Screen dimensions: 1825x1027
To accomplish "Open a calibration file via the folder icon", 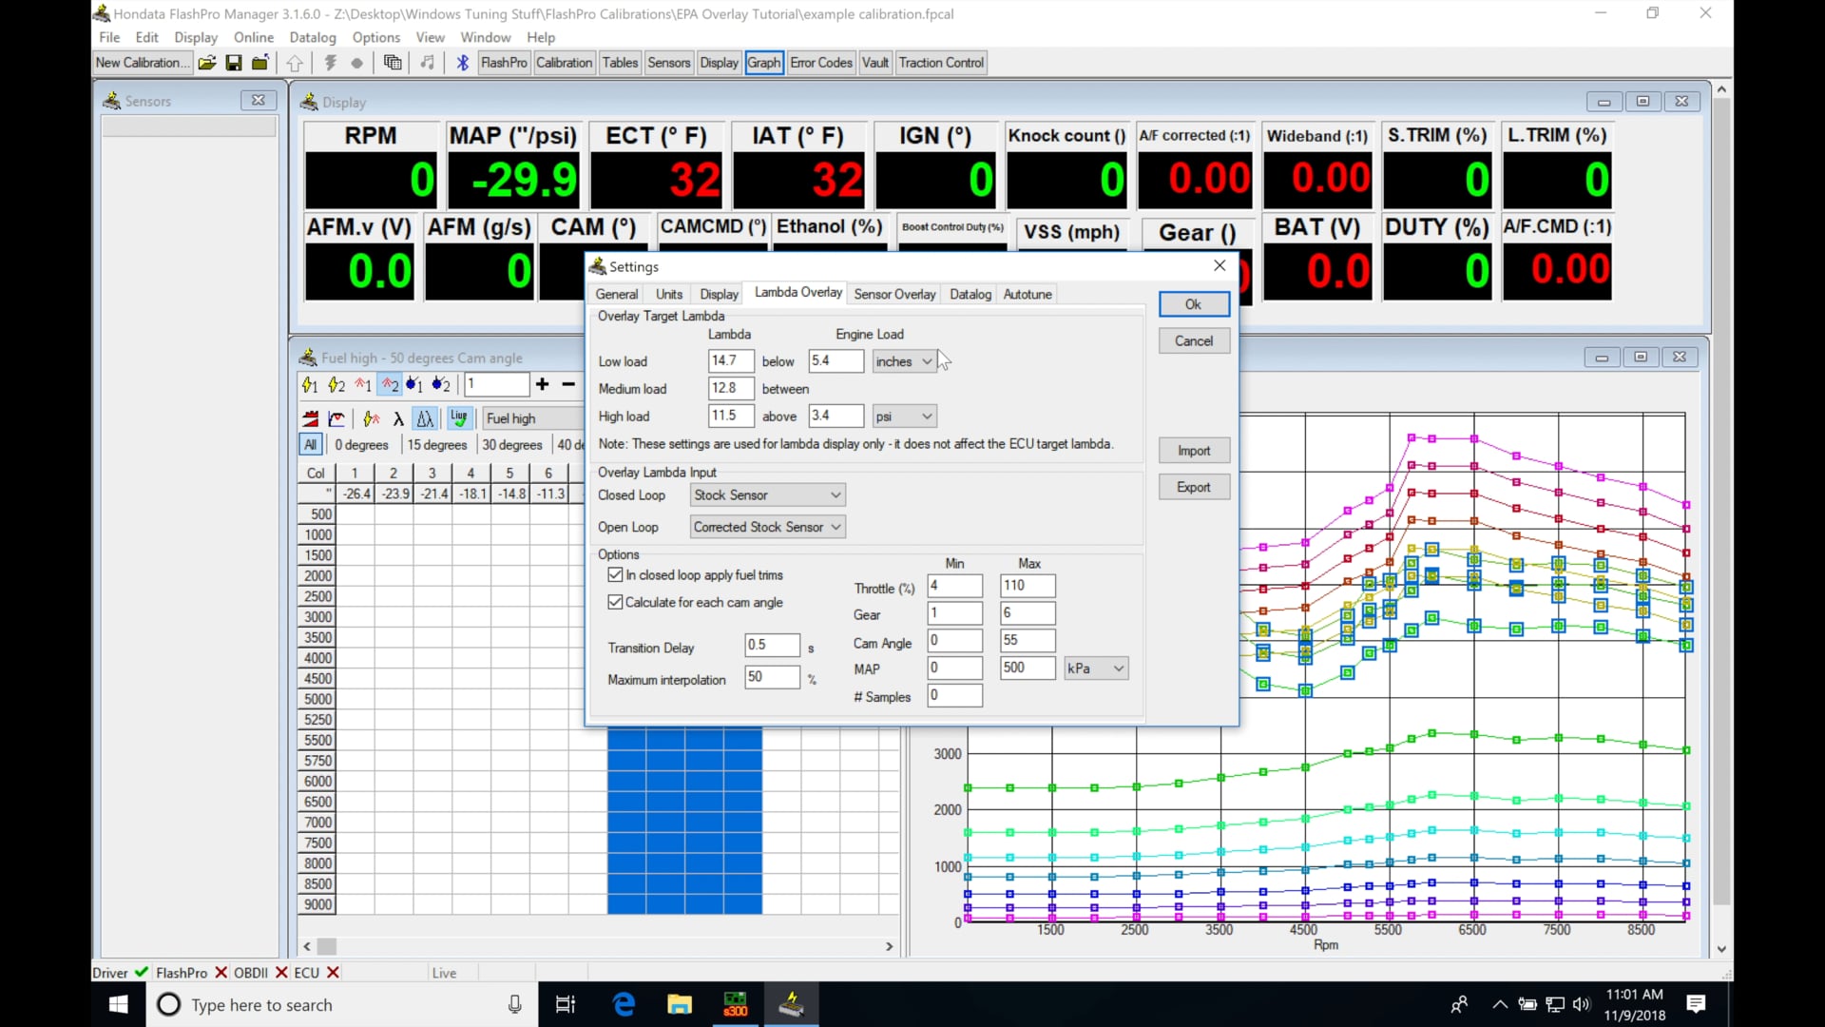I will (207, 63).
